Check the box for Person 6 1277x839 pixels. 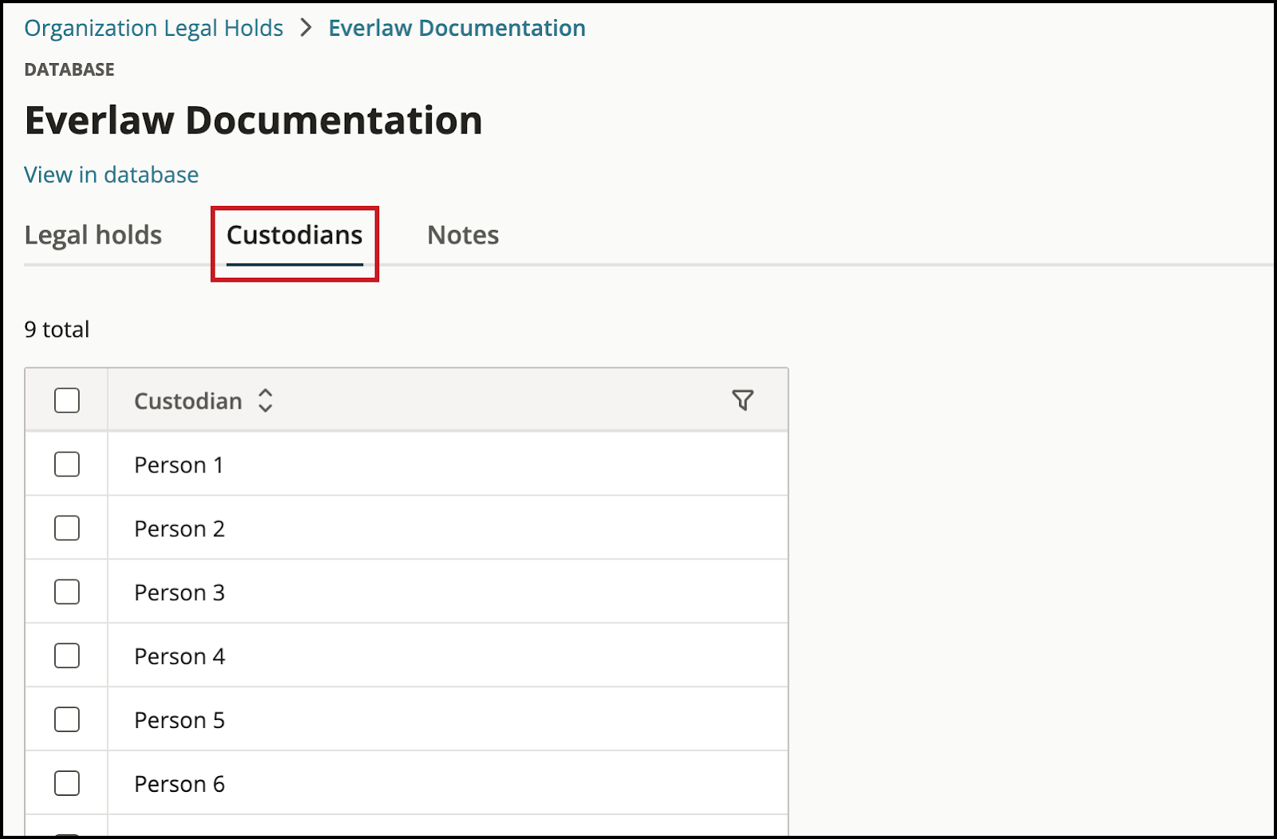click(67, 783)
